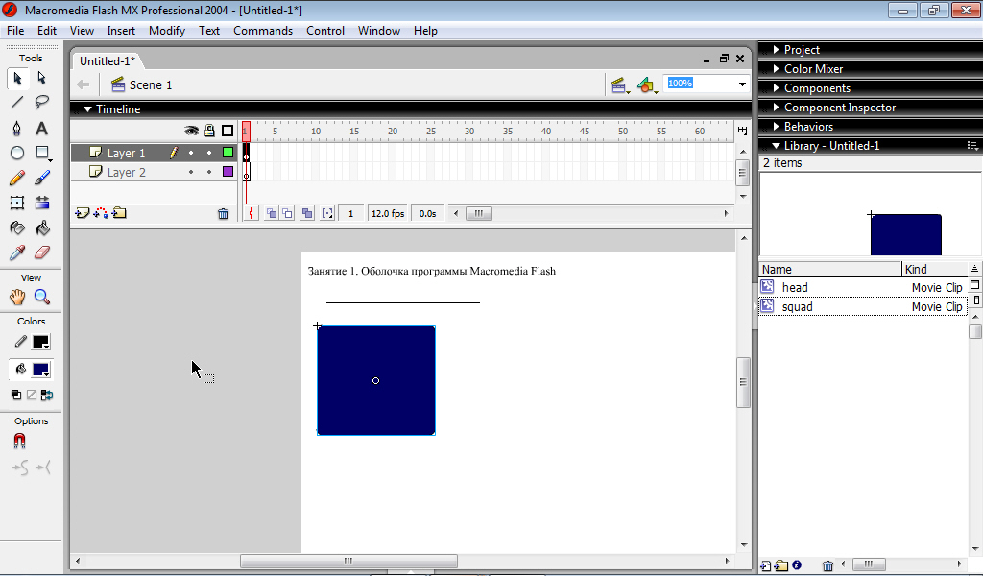The image size is (983, 576).
Task: Select the Selection arrow tool
Action: pyautogui.click(x=17, y=78)
